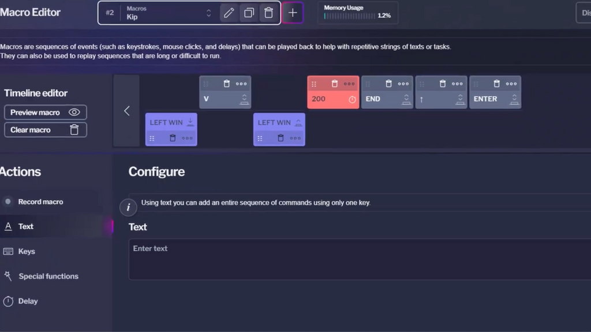Click trash icon on END key block
This screenshot has height=332, width=591.
[x=388, y=84]
